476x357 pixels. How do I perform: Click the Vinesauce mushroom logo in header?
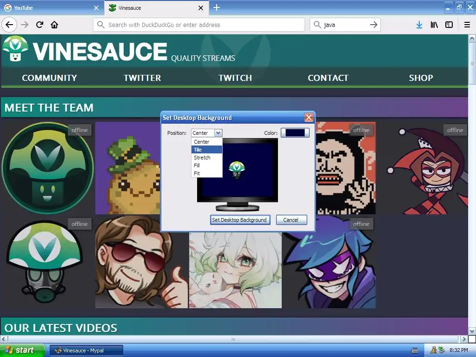(x=15, y=48)
